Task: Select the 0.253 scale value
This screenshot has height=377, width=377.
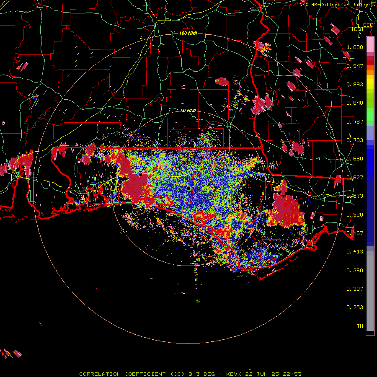Action: (355, 307)
